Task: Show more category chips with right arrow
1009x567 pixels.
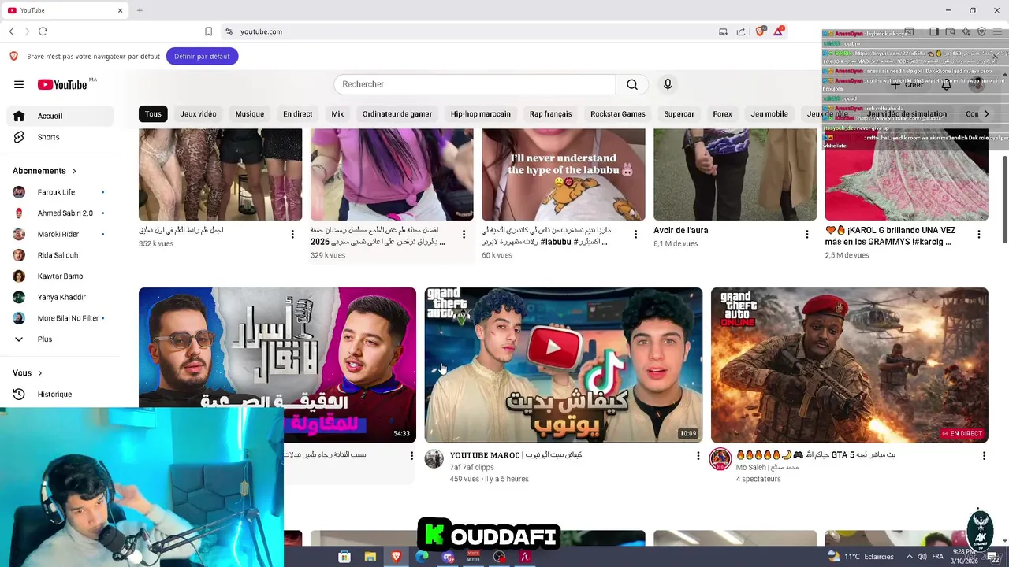Action: click(985, 114)
